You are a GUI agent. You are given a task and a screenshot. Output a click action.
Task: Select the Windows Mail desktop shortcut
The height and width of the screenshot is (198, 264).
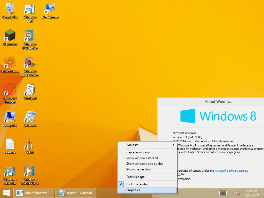(x=30, y=13)
